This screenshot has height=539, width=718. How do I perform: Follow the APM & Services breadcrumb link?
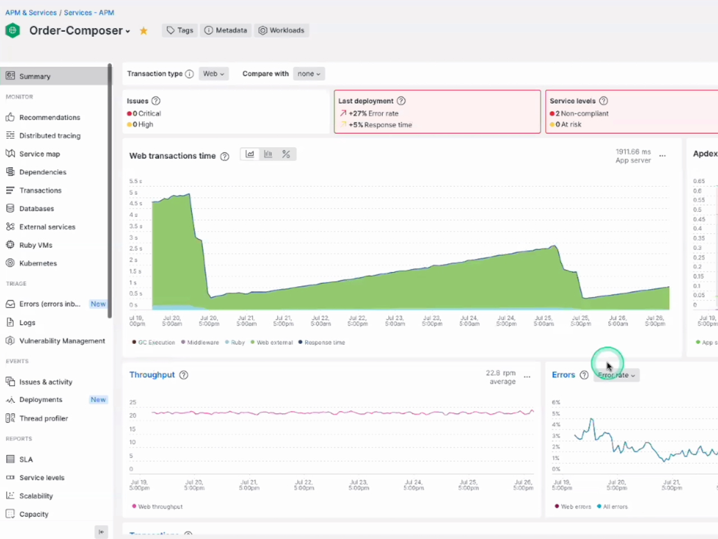31,12
